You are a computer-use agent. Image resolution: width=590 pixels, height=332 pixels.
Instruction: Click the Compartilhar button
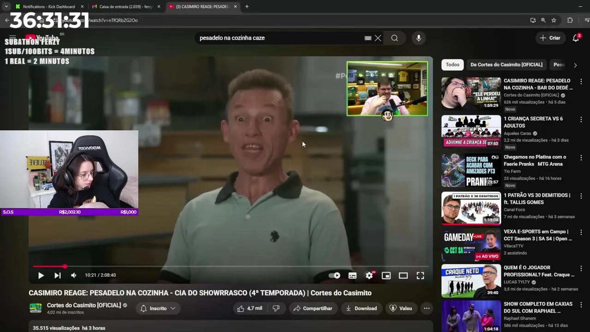tap(313, 308)
